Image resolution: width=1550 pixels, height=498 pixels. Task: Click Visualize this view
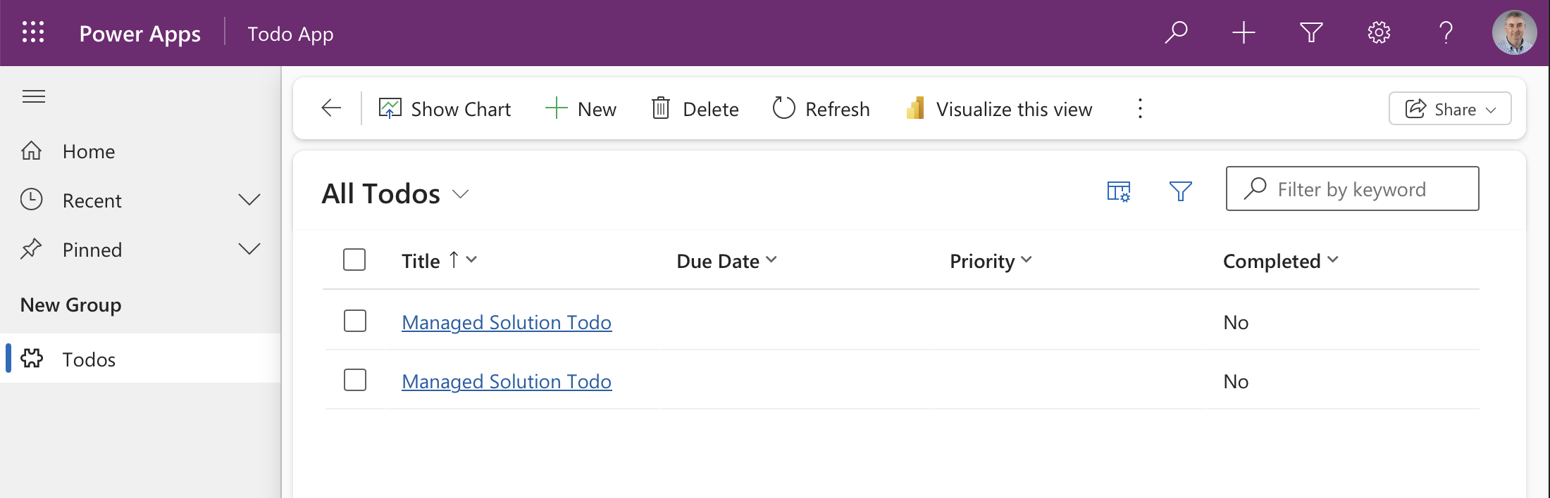(999, 109)
